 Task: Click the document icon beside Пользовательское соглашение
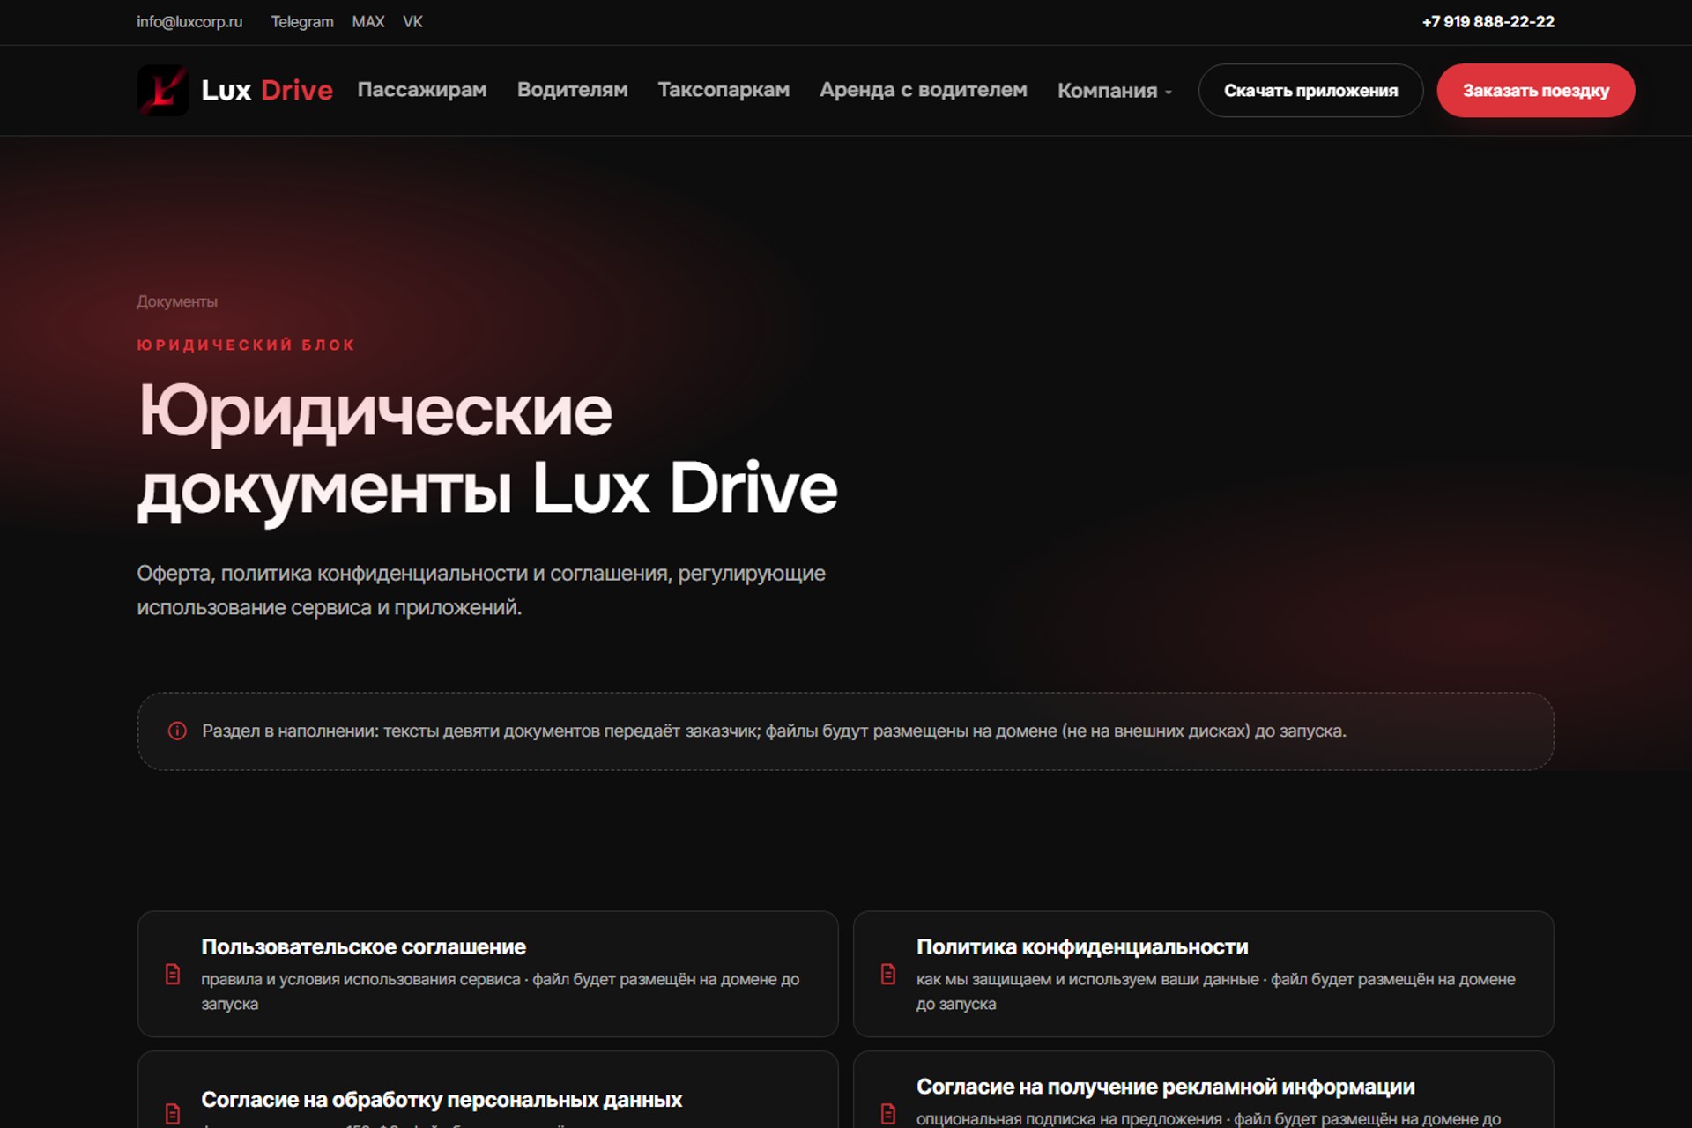[x=173, y=974]
